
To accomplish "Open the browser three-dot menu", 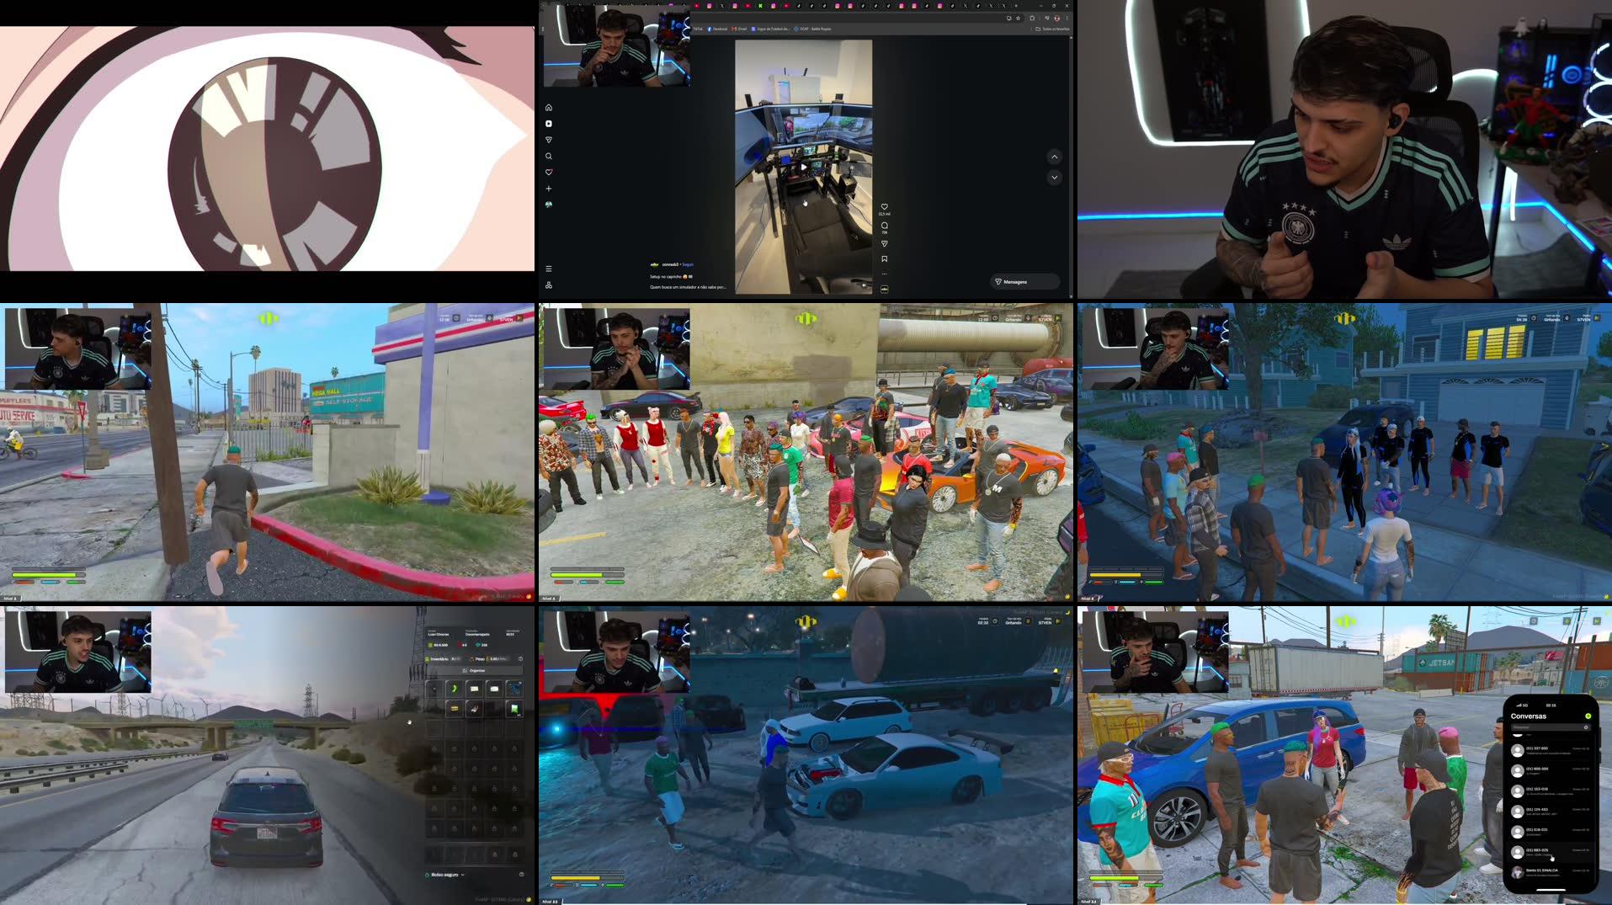I will [1067, 18].
